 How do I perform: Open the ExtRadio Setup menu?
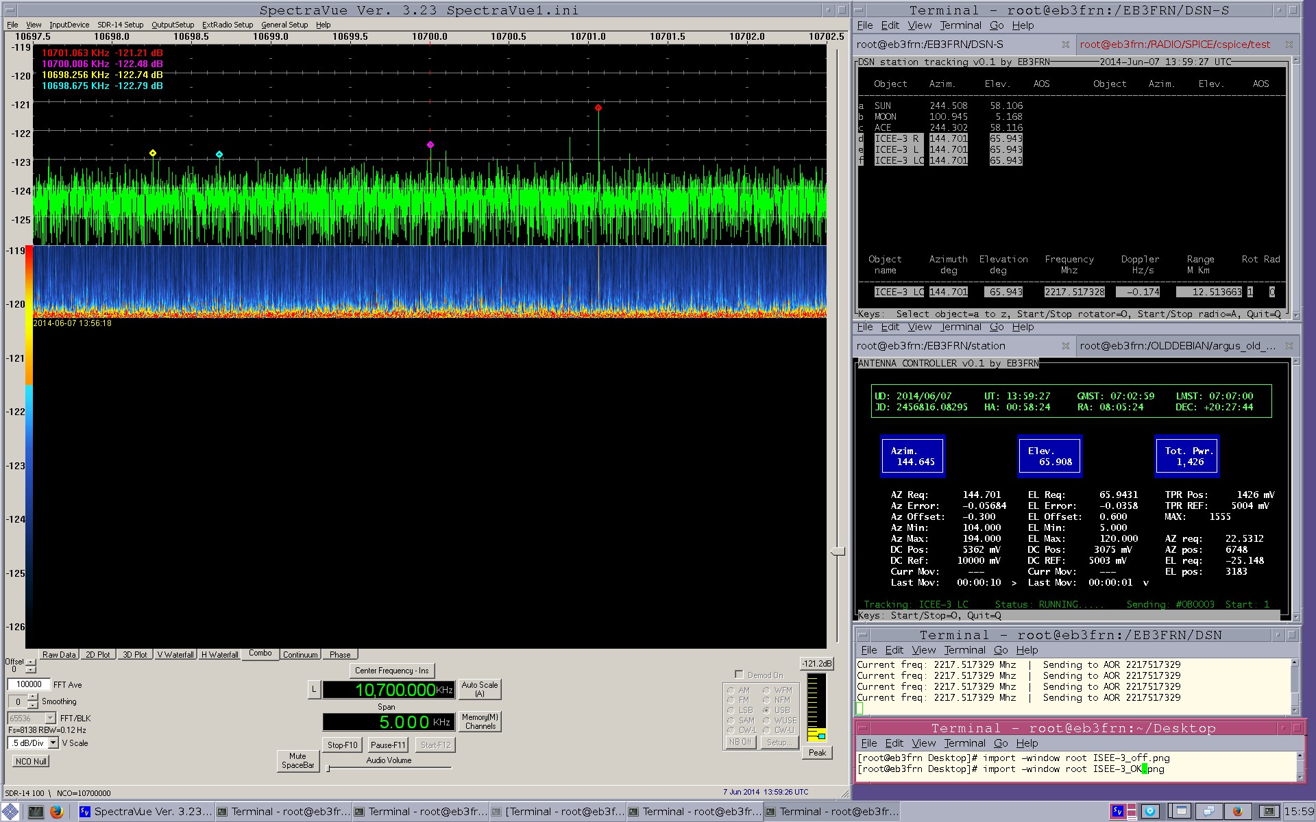coord(228,25)
